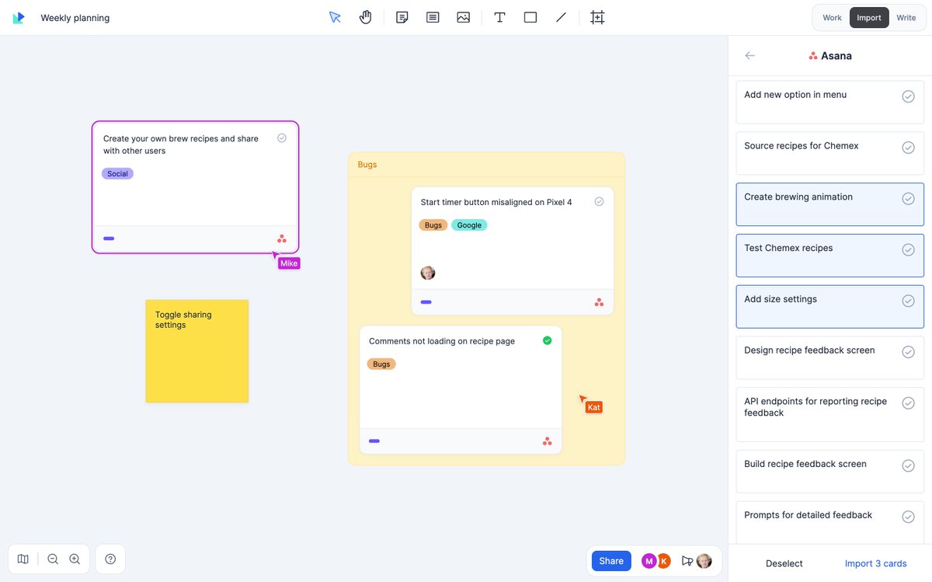Switch to the Write tab

coord(906,17)
